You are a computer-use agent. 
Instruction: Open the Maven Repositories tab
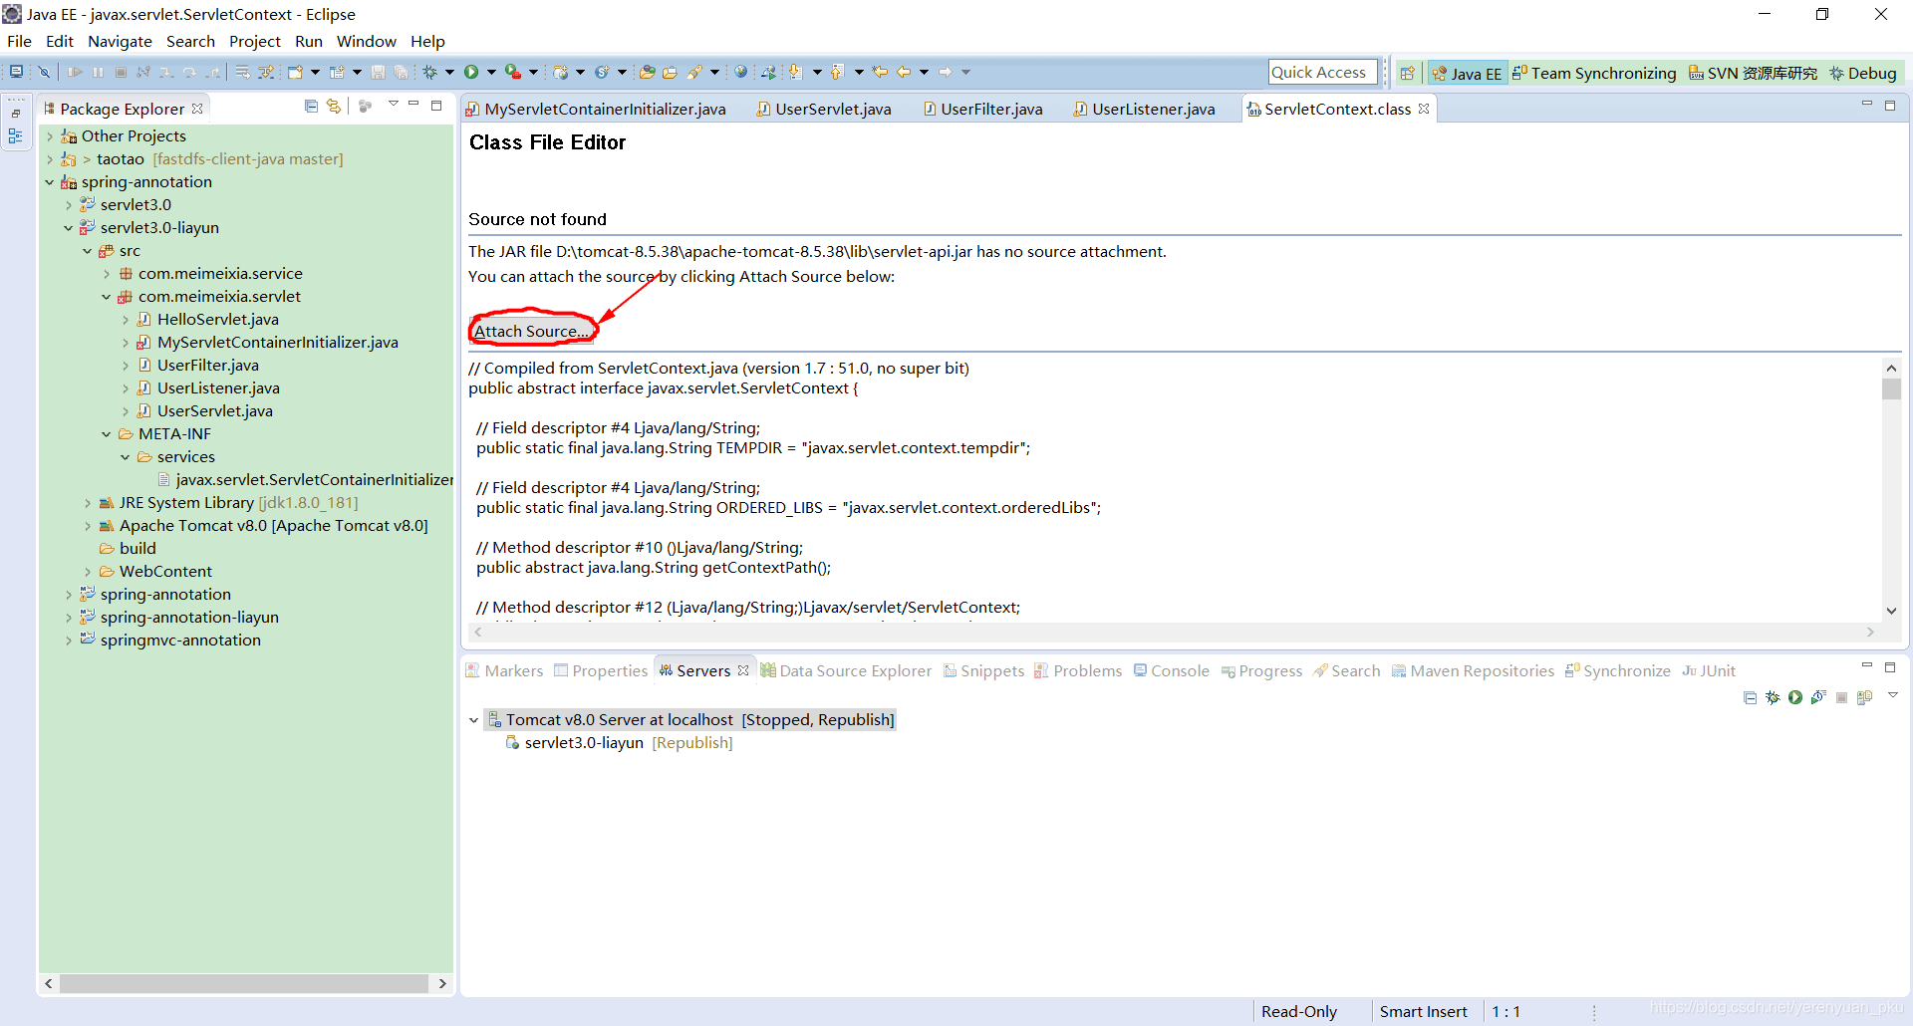click(x=1473, y=670)
